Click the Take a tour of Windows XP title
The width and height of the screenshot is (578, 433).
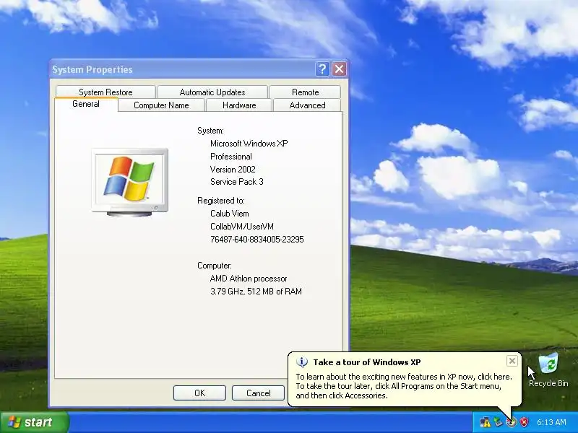coord(367,362)
